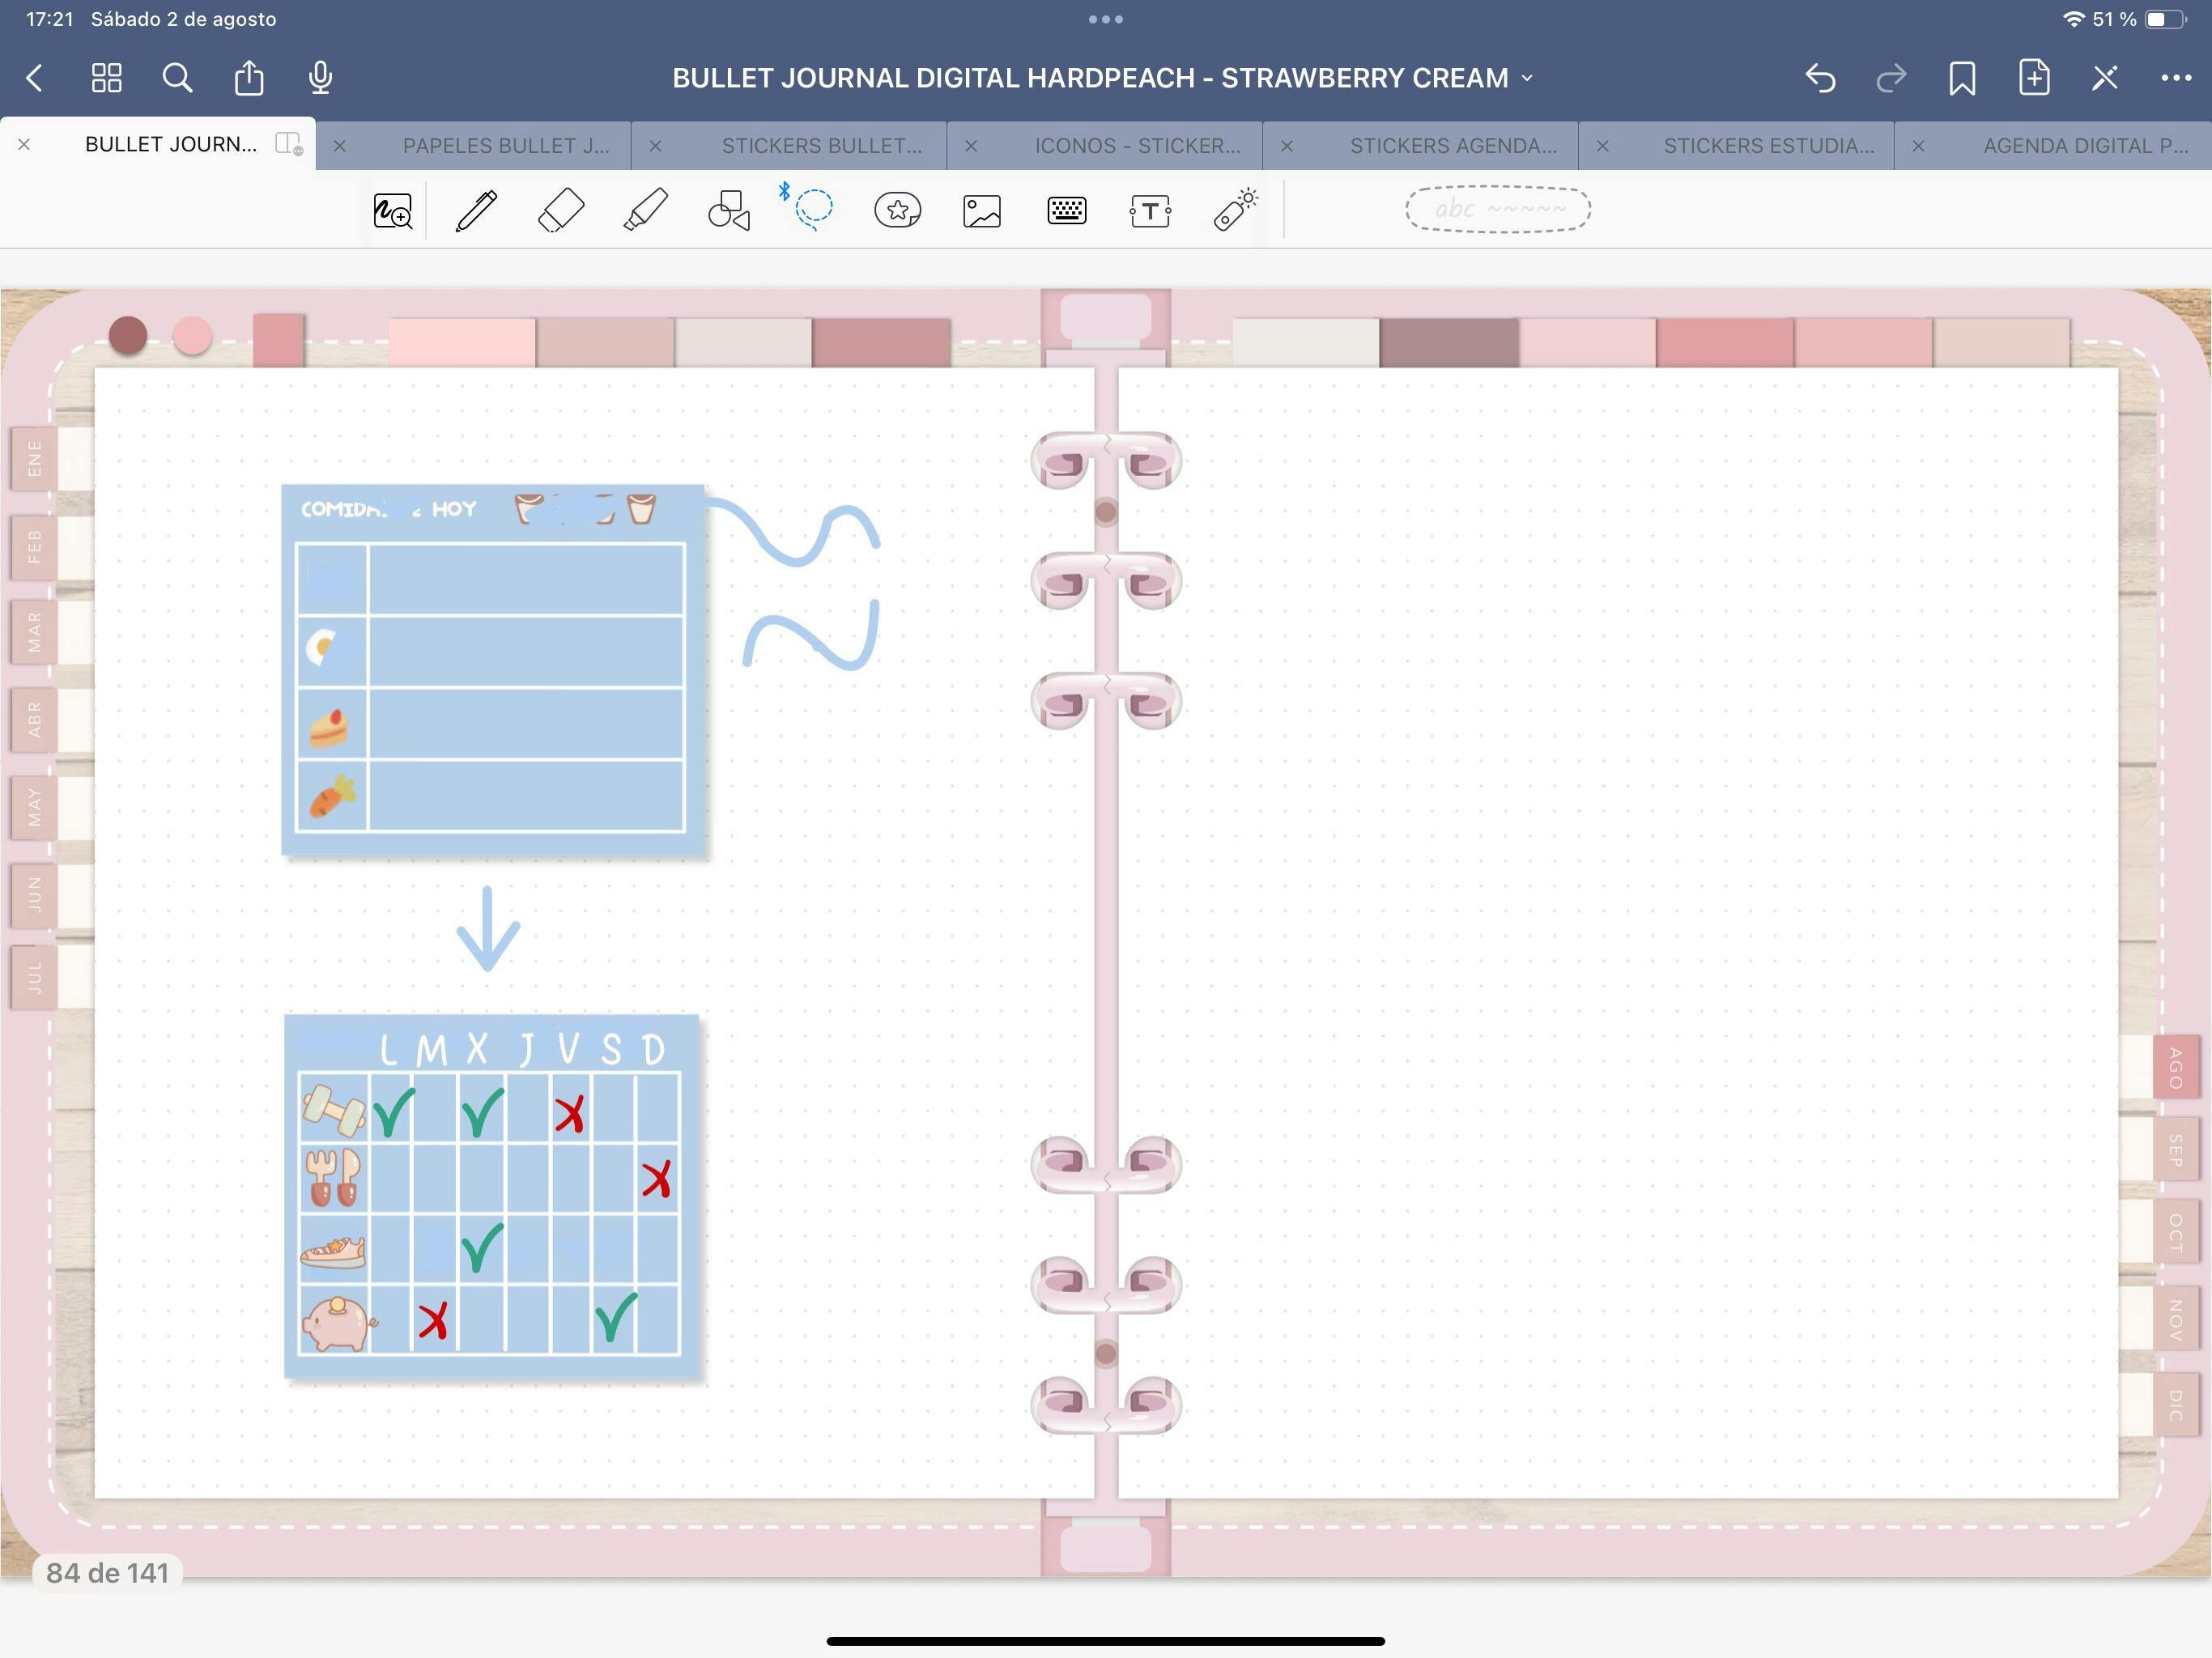Viewport: 2212px width, 1658px height.
Task: Open the Elements stickers tool
Action: [x=897, y=211]
